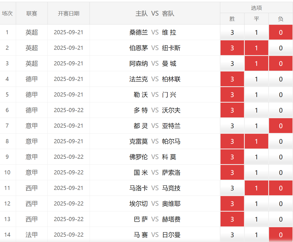Viewport: 293px width, 242px height.
Task: Toggle off draw option for 克雷莫 vs 帕尔马
Action: (x=256, y=141)
